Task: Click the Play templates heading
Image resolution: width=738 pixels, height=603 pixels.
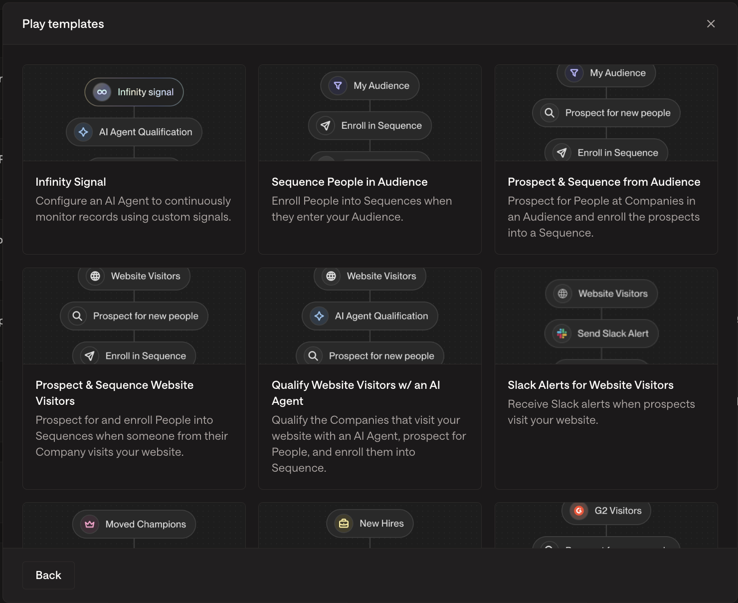Action: [x=63, y=24]
